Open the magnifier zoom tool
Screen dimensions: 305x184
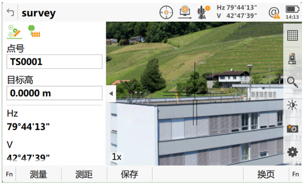tap(292, 82)
